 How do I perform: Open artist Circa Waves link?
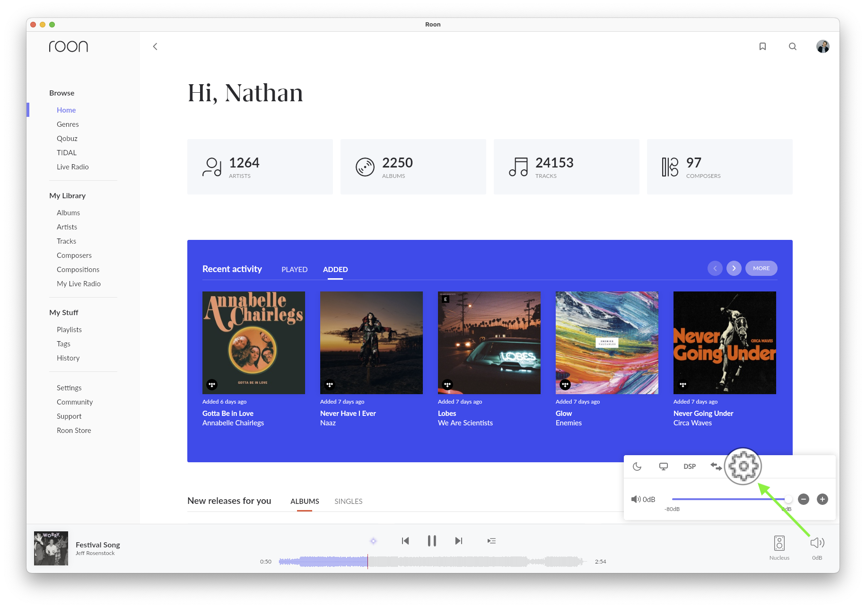pyautogui.click(x=692, y=423)
